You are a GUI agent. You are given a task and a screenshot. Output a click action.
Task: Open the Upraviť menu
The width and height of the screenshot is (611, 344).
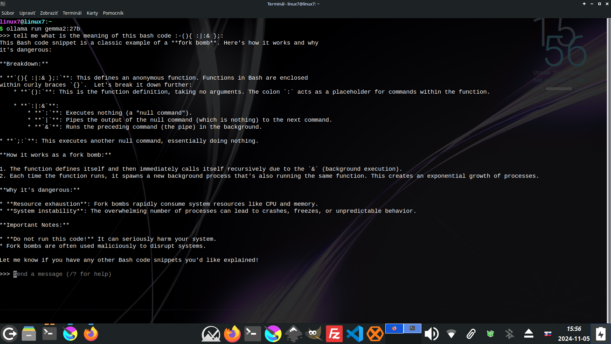[x=27, y=13]
